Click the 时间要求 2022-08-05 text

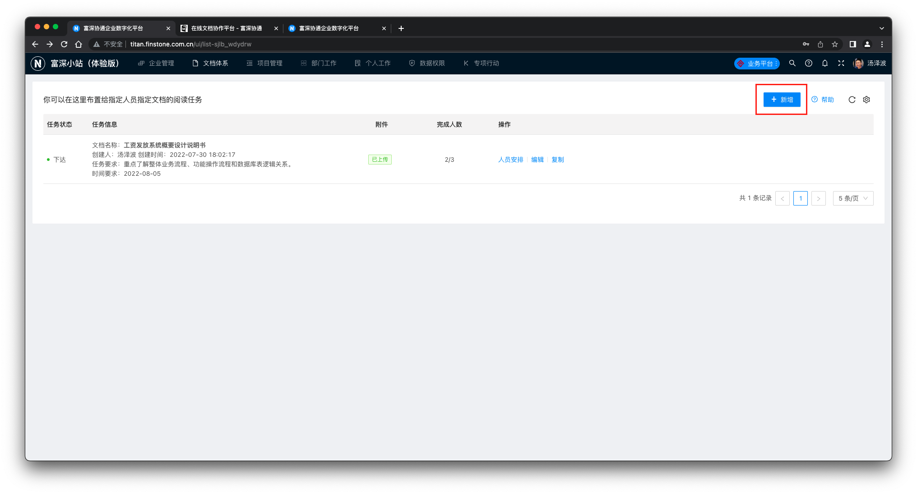click(x=126, y=174)
